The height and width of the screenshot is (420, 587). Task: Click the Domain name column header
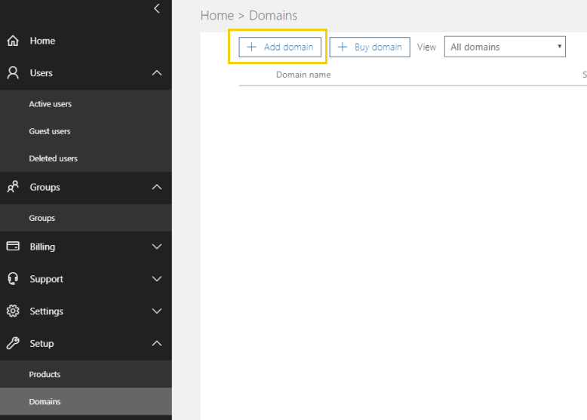[303, 75]
